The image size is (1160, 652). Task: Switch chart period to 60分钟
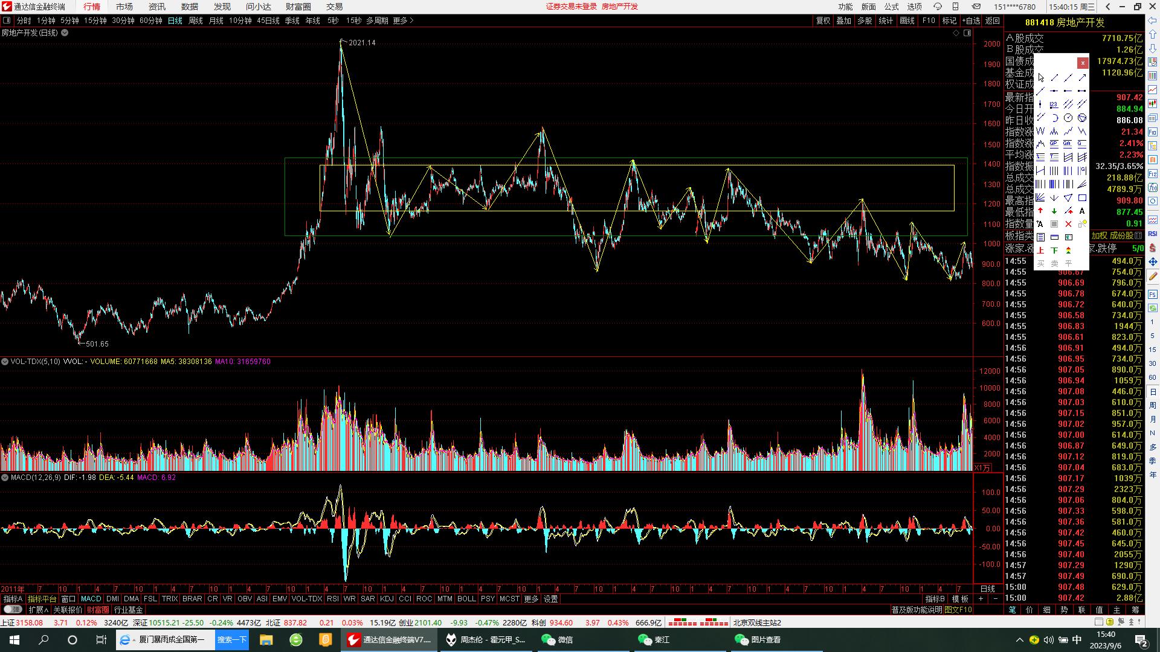(151, 21)
